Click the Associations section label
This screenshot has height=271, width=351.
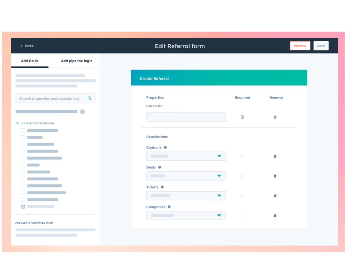pos(157,137)
